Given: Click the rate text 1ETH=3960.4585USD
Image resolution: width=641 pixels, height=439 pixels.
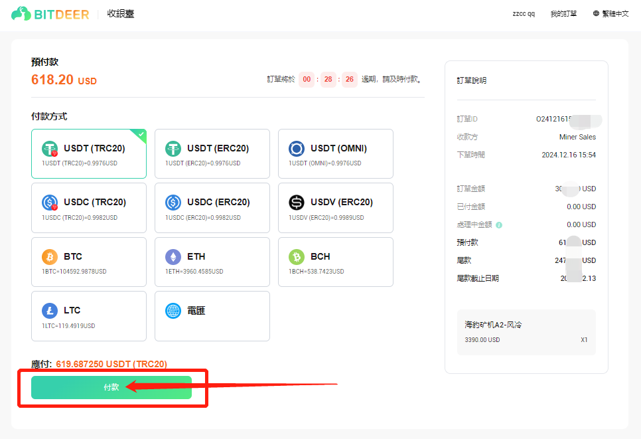Looking at the screenshot, I should pyautogui.click(x=194, y=271).
